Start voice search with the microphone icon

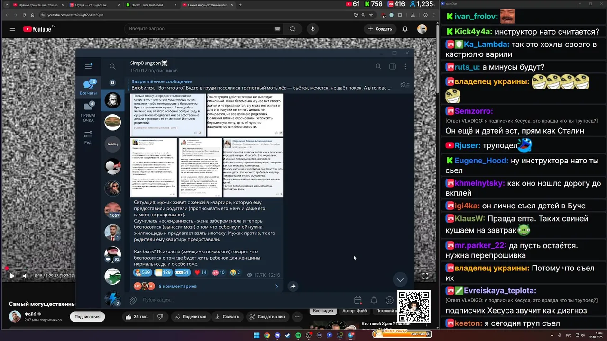point(313,29)
